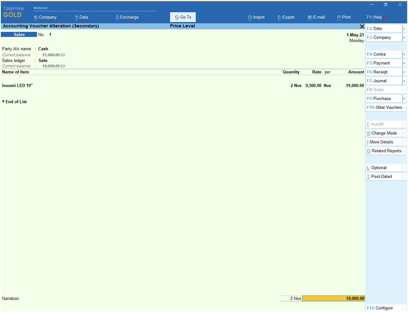
Task: Open the O: Import menu
Action: [x=256, y=17]
